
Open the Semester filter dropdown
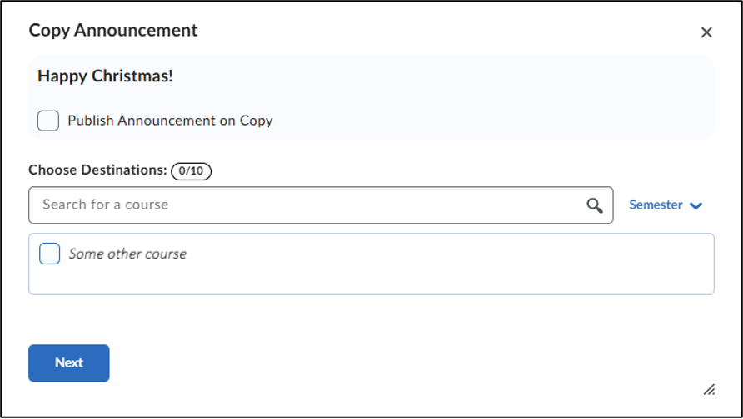pyautogui.click(x=666, y=205)
